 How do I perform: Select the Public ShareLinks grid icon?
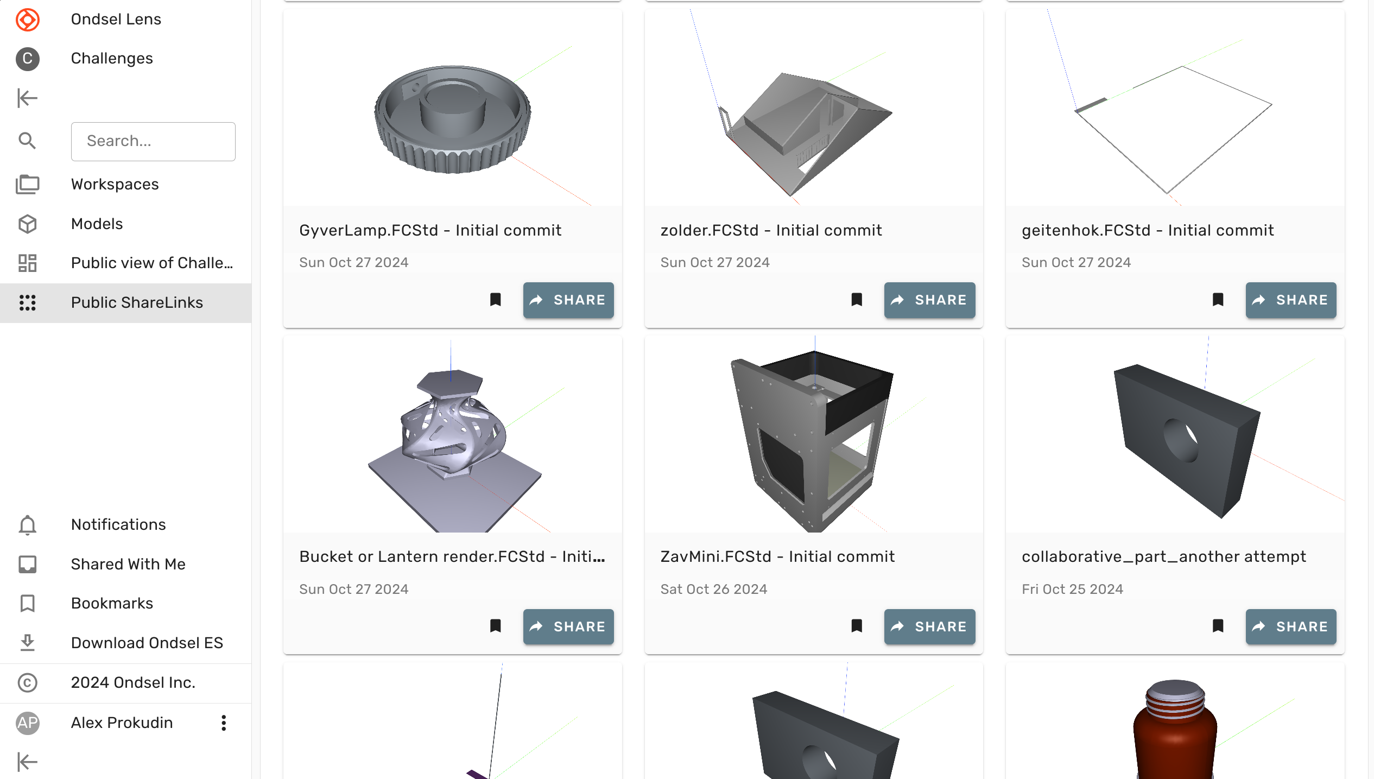(27, 302)
